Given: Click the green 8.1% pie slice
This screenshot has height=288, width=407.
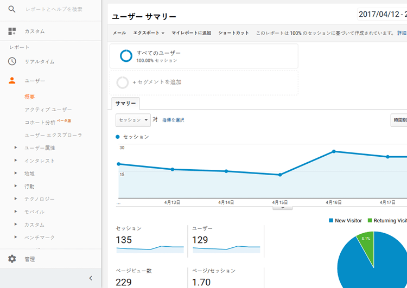Looking at the screenshot, I should 366,244.
